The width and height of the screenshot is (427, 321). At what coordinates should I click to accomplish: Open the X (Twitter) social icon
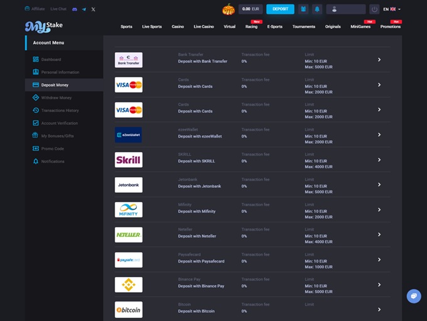coord(93,9)
